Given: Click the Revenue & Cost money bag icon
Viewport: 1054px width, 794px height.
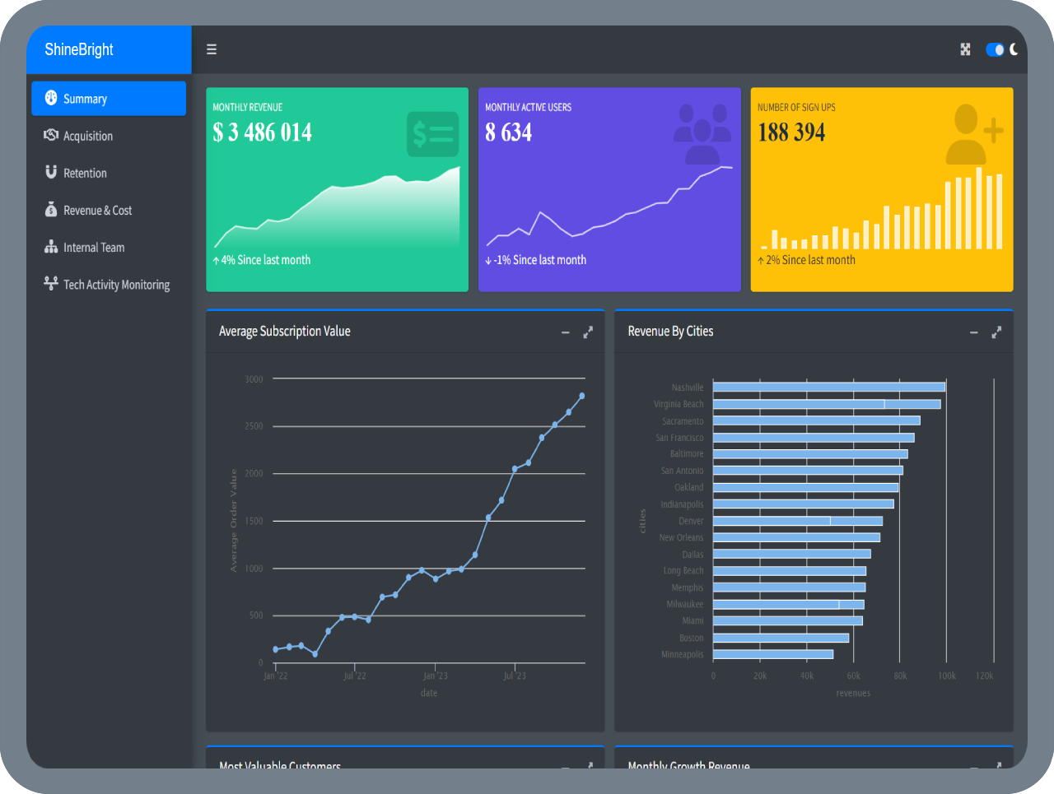Looking at the screenshot, I should pos(51,209).
